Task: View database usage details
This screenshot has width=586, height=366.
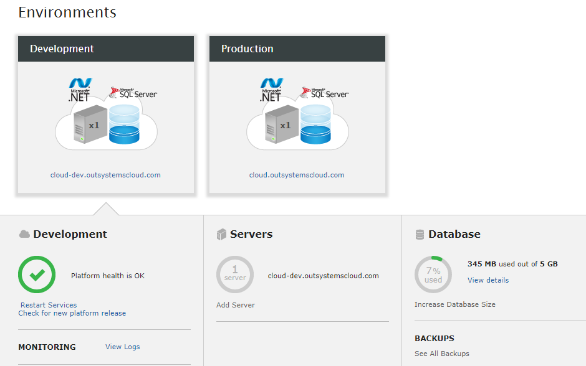Action: click(488, 280)
